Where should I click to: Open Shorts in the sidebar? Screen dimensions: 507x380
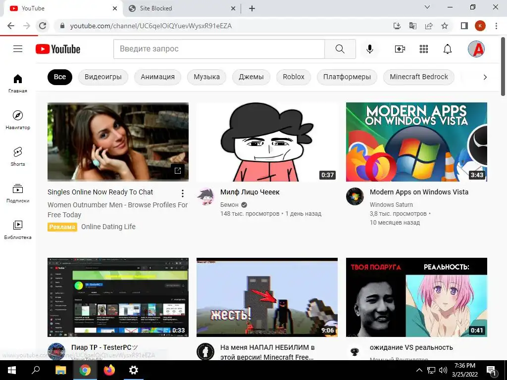(18, 157)
